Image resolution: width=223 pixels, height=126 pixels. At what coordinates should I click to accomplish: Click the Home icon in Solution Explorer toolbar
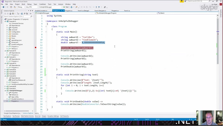tap(10, 14)
